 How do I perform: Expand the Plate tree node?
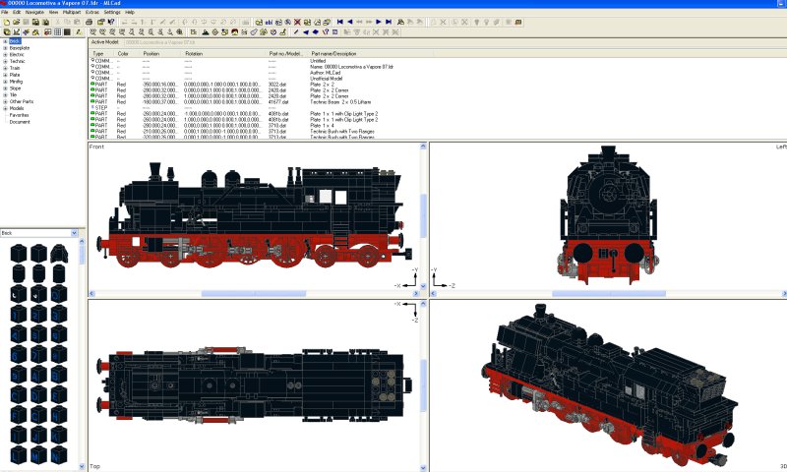[6, 75]
